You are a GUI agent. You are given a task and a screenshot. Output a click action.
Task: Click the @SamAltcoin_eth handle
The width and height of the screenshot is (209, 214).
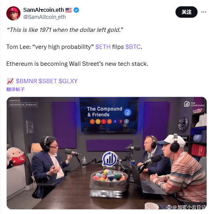45,17
